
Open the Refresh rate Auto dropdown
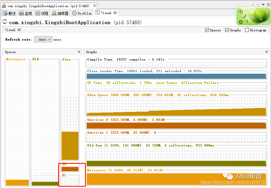pyautogui.click(x=43, y=39)
